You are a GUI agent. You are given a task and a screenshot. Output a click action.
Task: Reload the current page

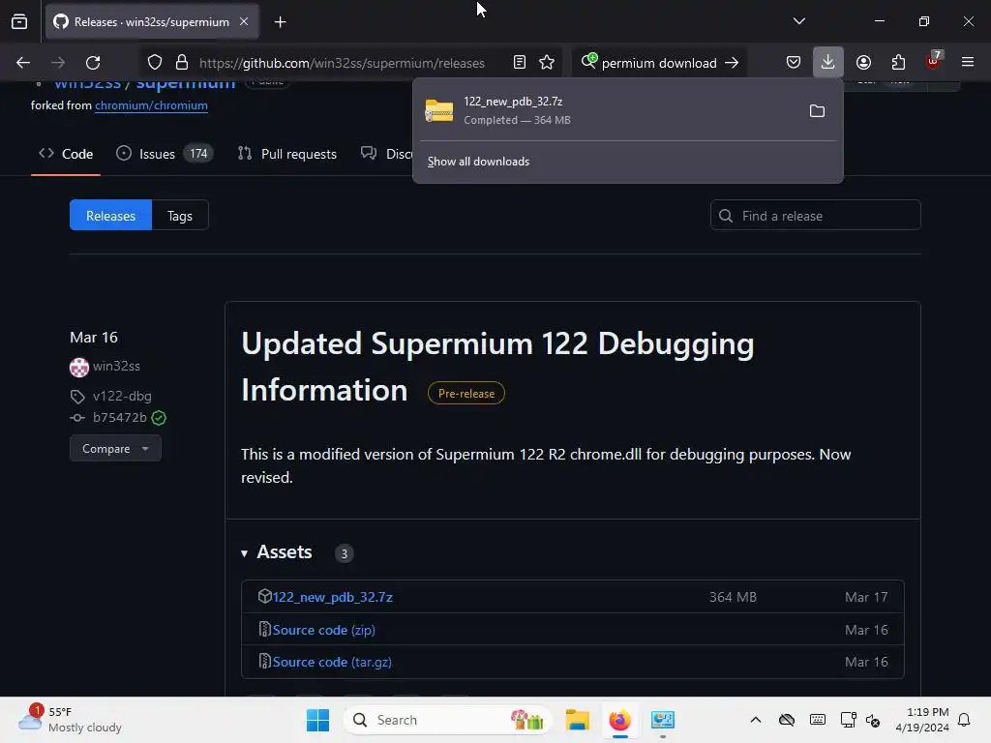93,63
